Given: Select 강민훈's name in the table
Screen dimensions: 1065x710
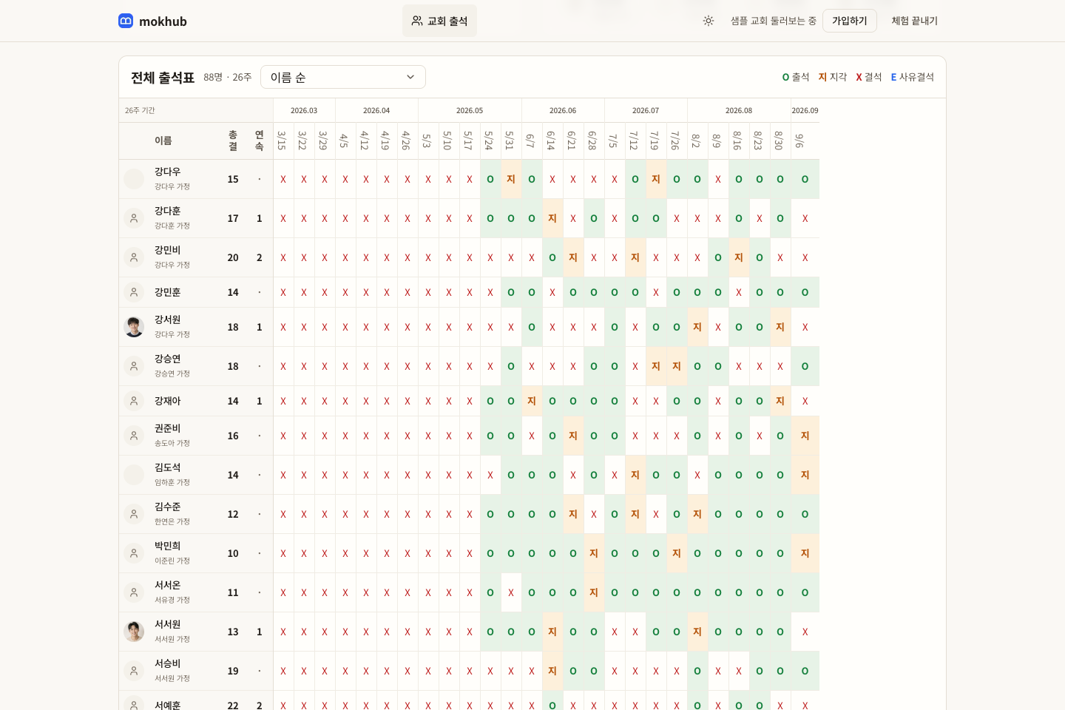Looking at the screenshot, I should (167, 292).
